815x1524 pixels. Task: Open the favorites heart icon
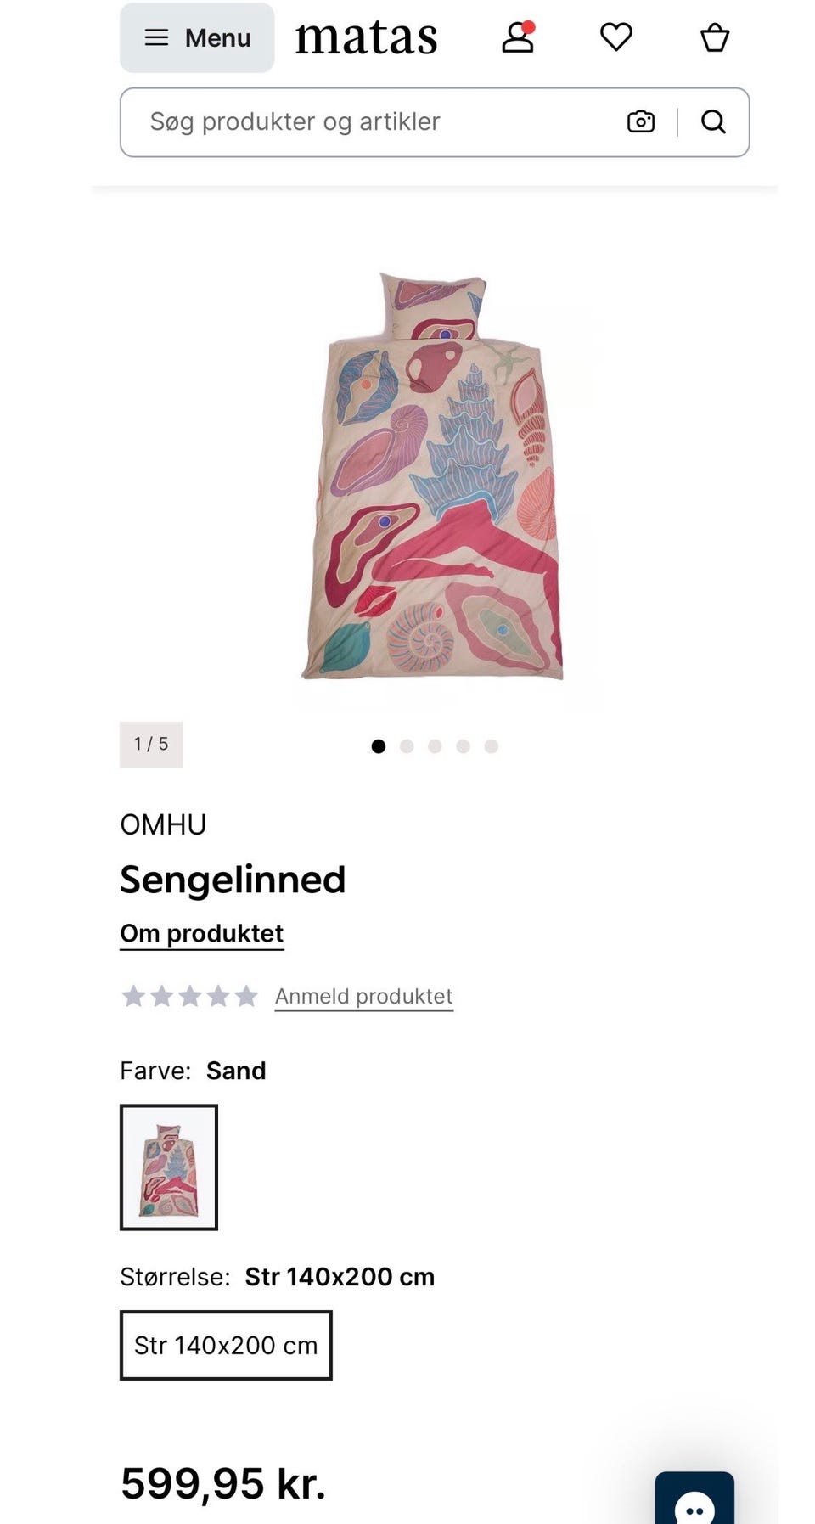pyautogui.click(x=615, y=37)
